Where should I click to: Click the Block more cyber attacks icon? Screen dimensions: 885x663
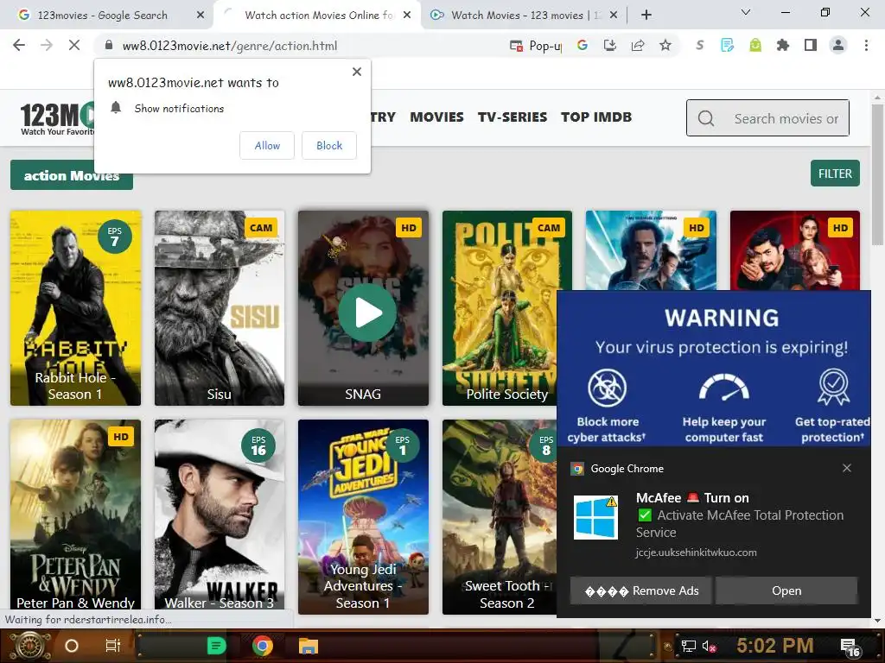click(608, 388)
